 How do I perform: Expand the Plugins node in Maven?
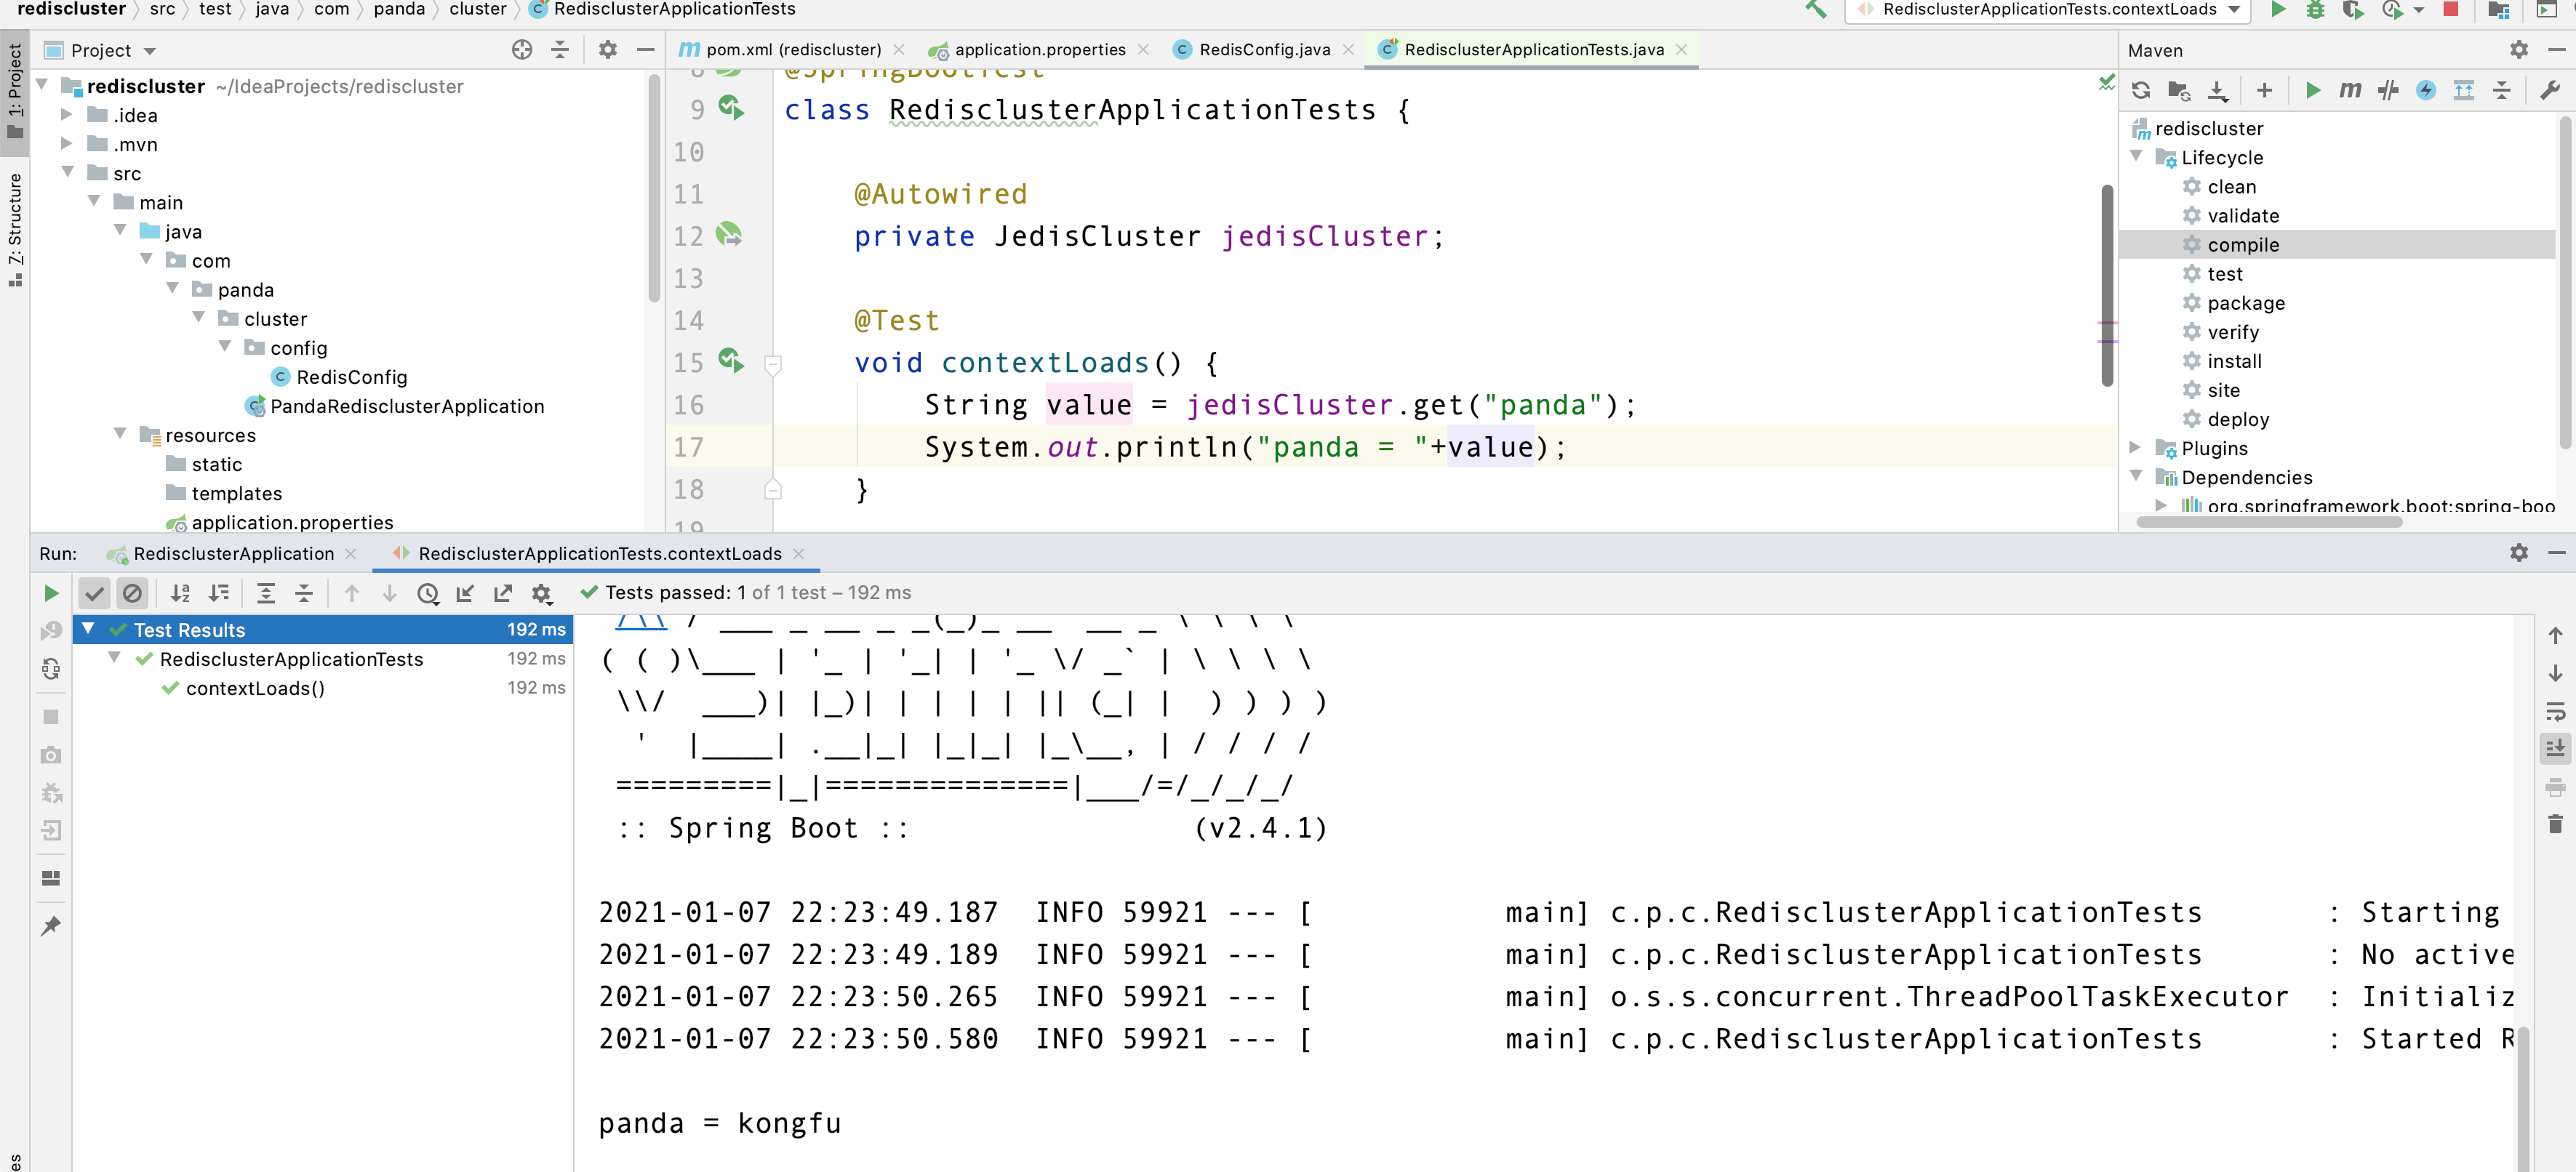[2136, 448]
